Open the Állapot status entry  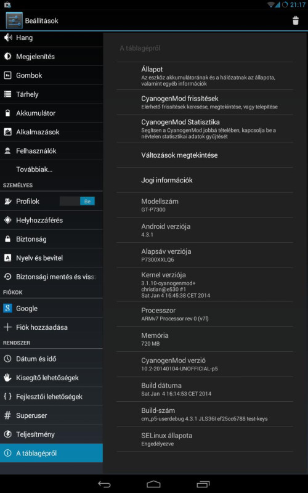pos(205,76)
